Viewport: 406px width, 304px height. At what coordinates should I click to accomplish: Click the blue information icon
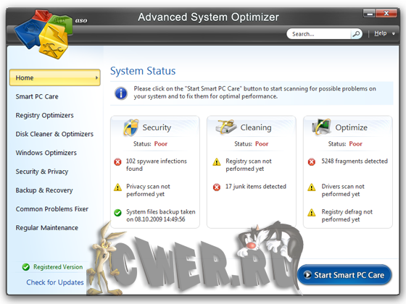point(121,93)
